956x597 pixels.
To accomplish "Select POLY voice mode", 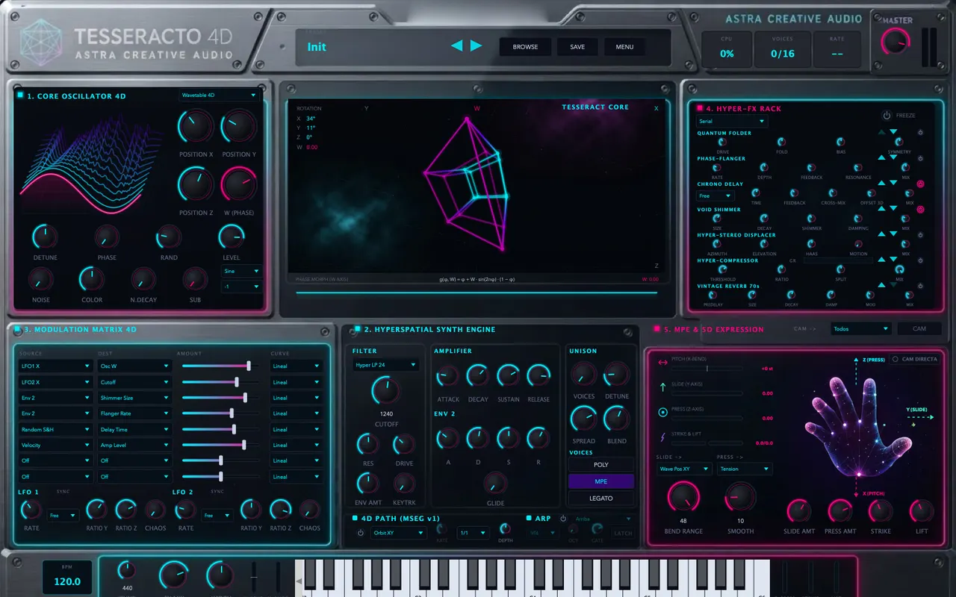I will (x=600, y=464).
